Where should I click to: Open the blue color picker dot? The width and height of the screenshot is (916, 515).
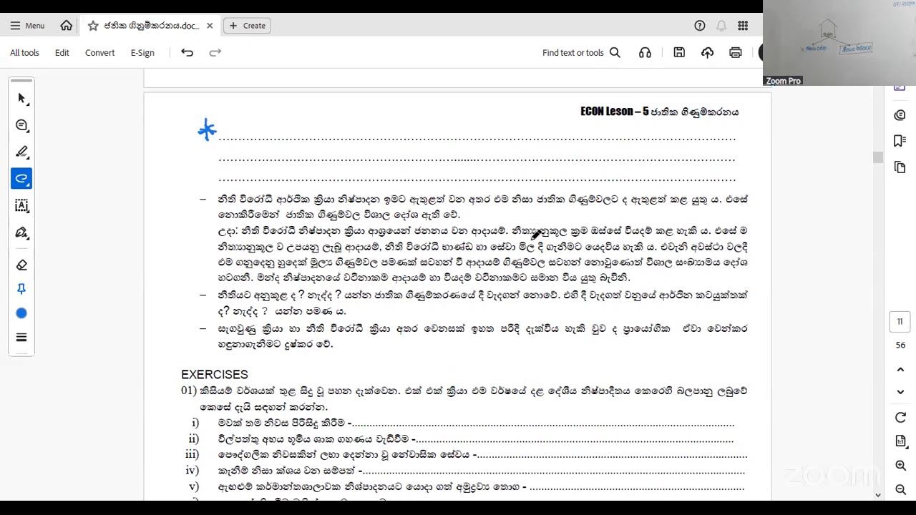(x=21, y=313)
